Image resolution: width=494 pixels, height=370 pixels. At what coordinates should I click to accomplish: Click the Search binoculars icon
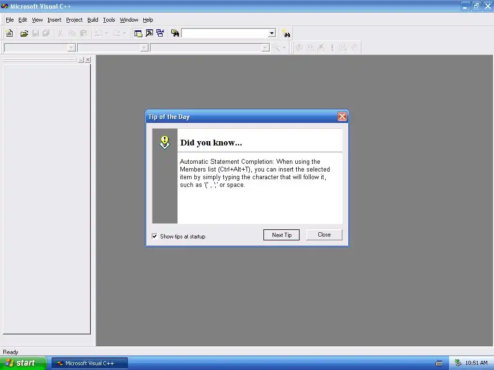click(x=286, y=33)
